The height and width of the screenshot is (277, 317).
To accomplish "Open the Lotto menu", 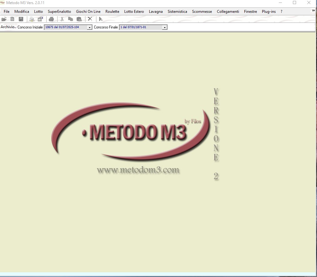I will tap(38, 12).
